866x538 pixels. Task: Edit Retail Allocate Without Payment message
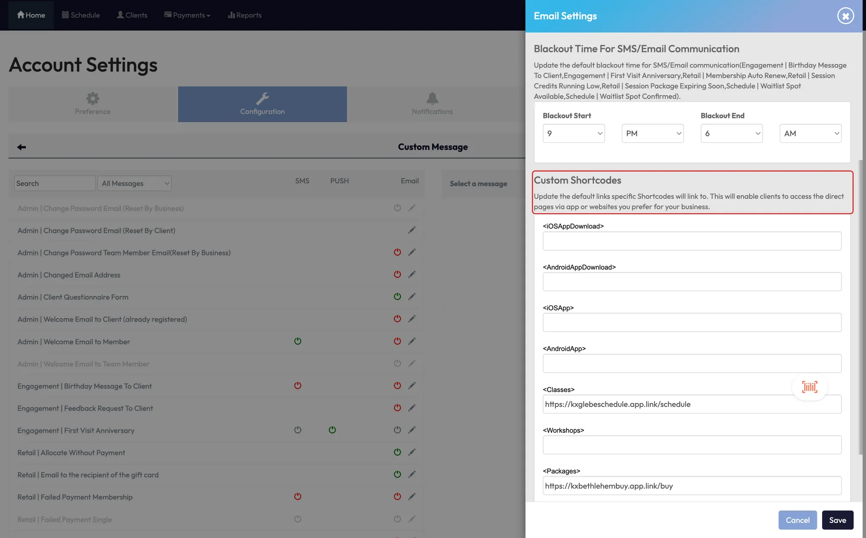tap(412, 452)
